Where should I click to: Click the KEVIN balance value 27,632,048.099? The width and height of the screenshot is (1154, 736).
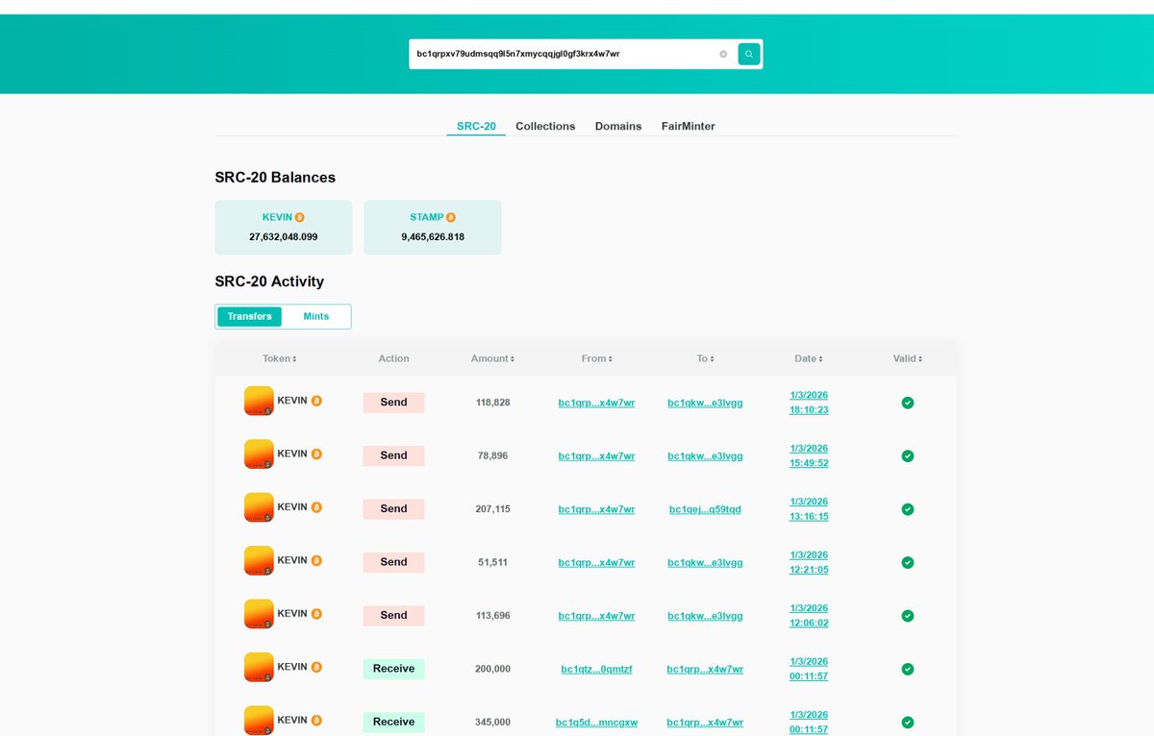(x=284, y=236)
